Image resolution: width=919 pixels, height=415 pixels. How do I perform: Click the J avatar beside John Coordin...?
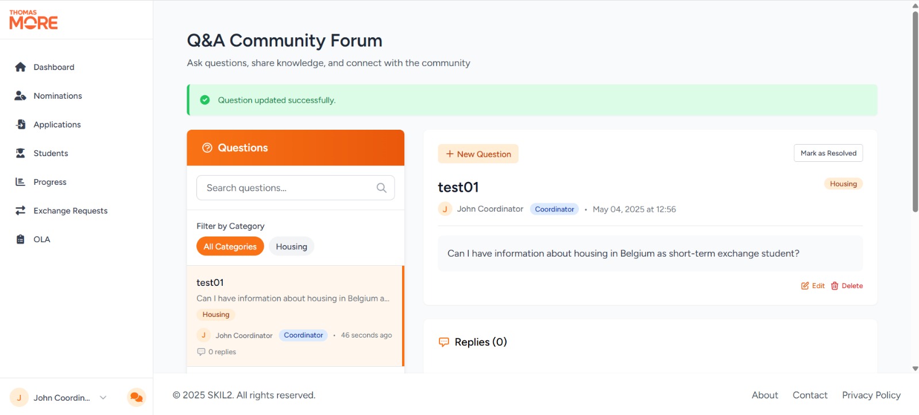click(x=19, y=397)
